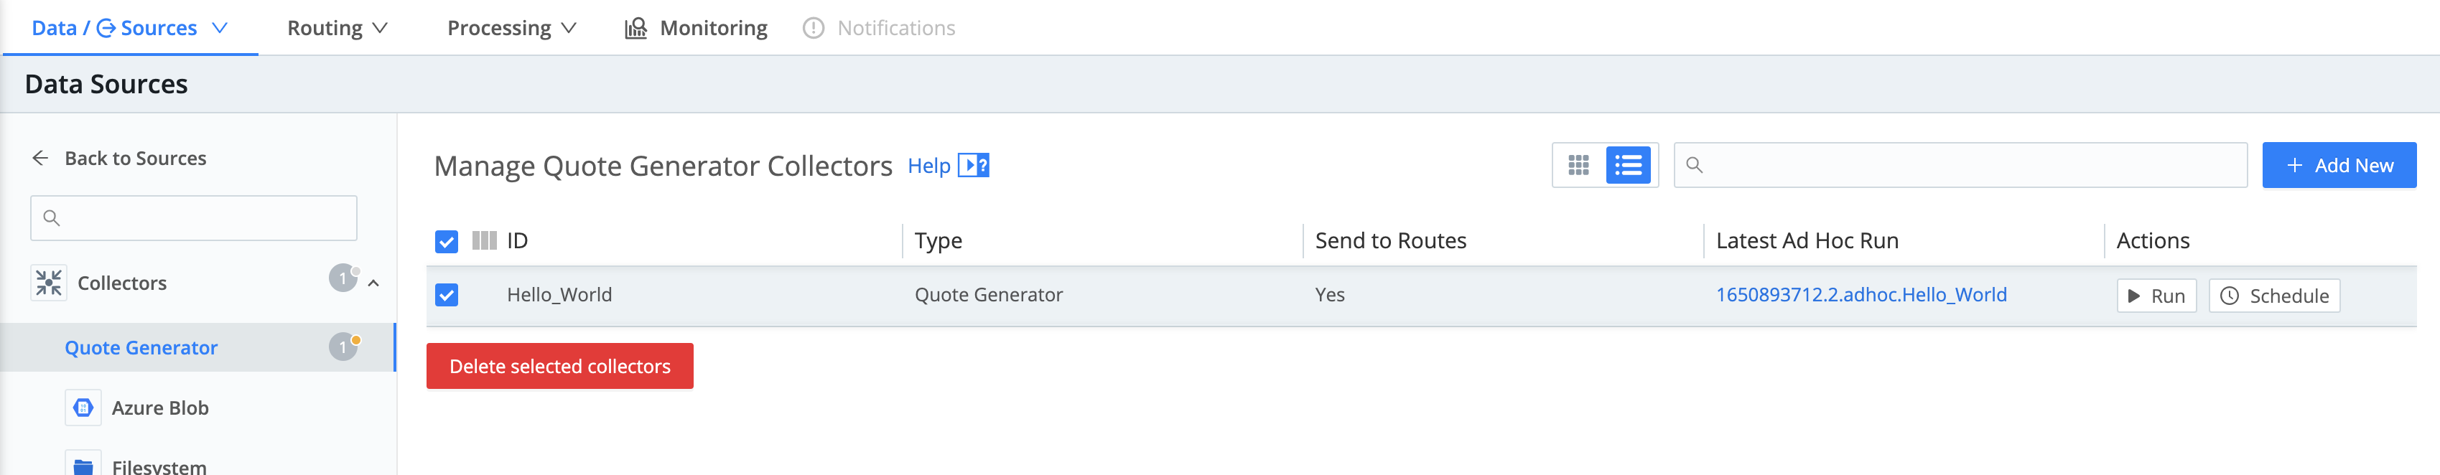Collapse the Collectors group chevron
The image size is (2440, 475).
(373, 283)
